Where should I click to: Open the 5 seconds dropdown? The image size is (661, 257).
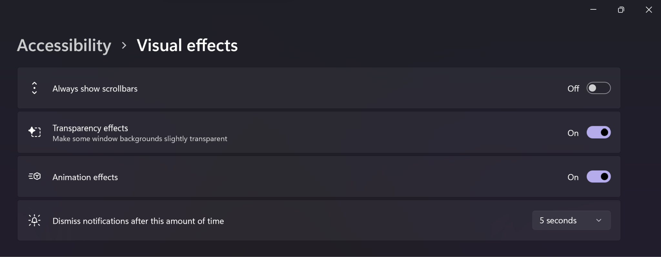tap(571, 221)
